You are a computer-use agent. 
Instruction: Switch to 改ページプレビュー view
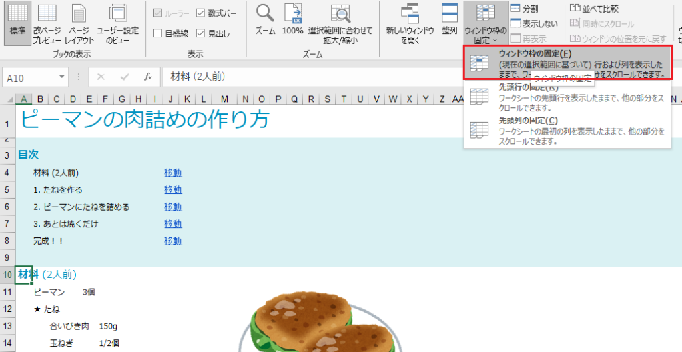pyautogui.click(x=47, y=23)
